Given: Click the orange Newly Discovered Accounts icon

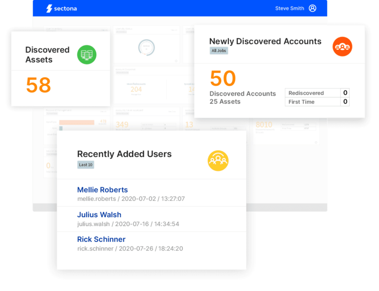Looking at the screenshot, I should tap(342, 47).
